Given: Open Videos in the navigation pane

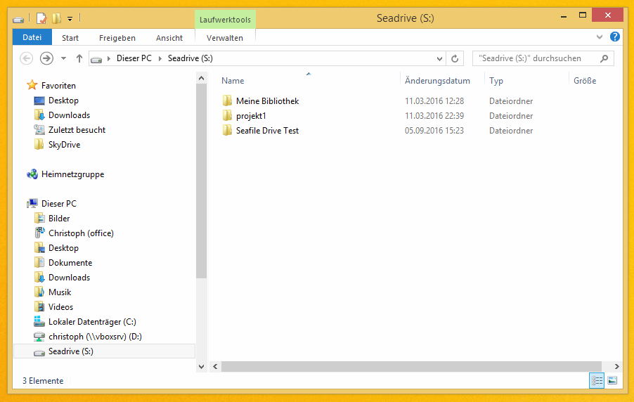Looking at the screenshot, I should click(60, 307).
